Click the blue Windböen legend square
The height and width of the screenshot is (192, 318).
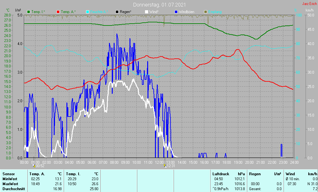tap(176, 12)
